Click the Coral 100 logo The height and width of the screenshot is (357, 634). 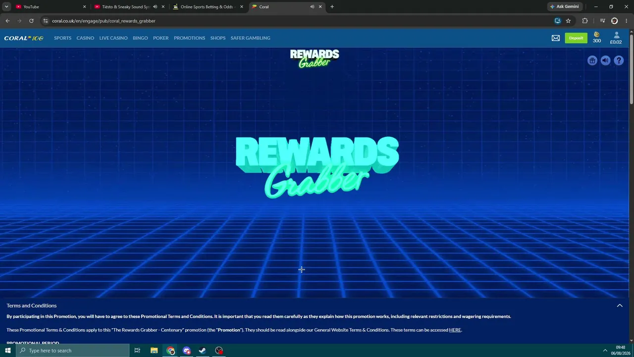pos(24,38)
